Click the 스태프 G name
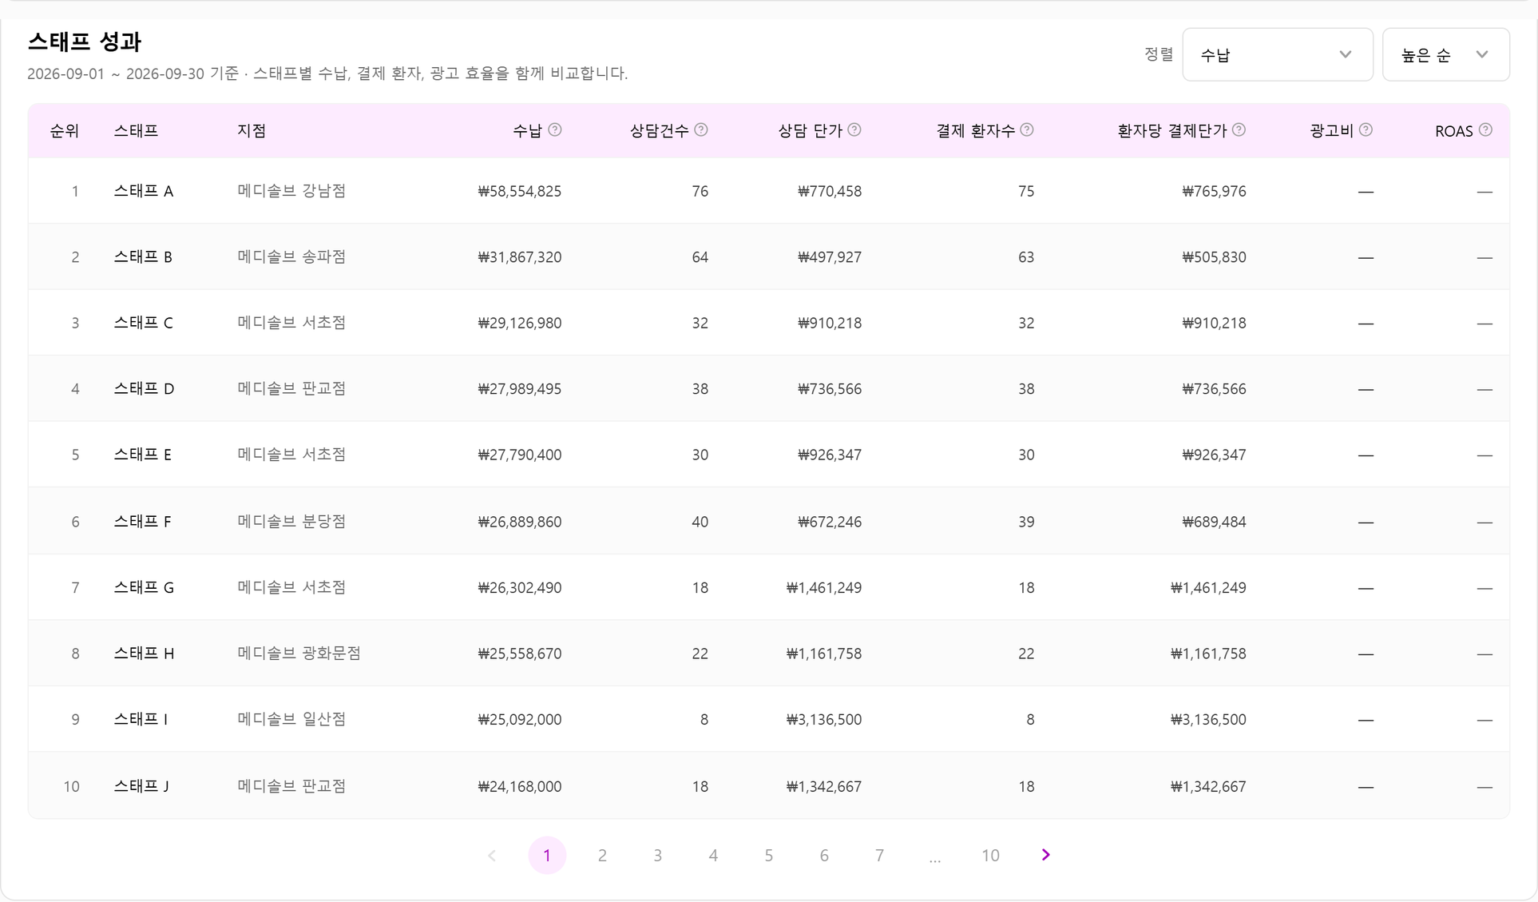This screenshot has width=1538, height=902. coord(144,587)
